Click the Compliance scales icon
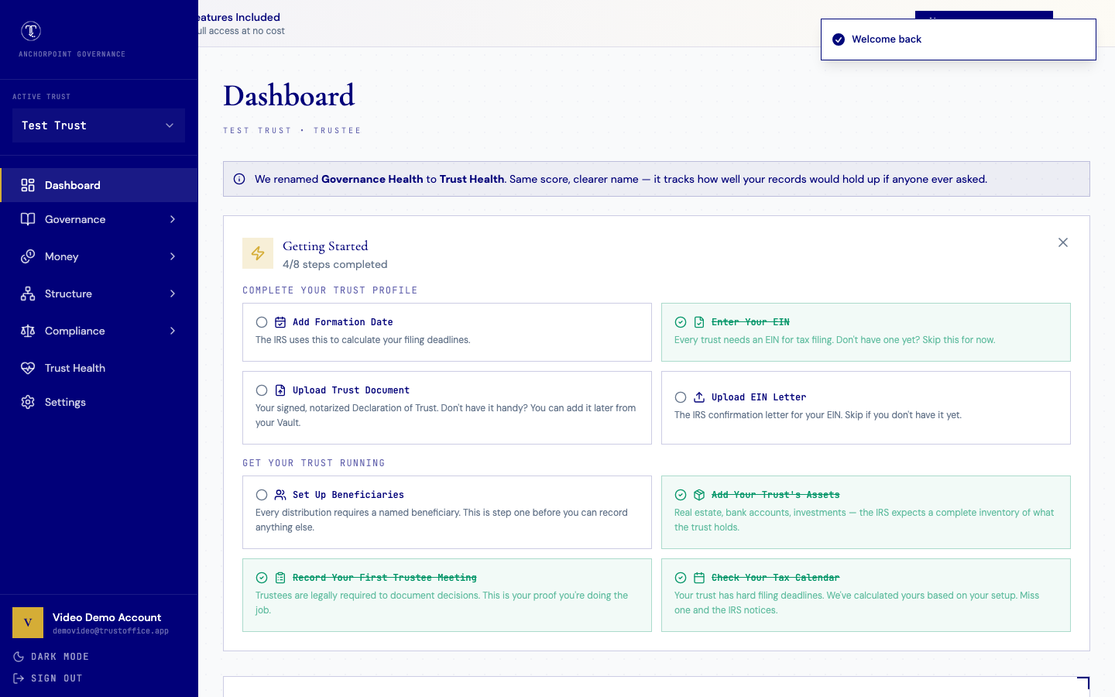 coord(28,331)
